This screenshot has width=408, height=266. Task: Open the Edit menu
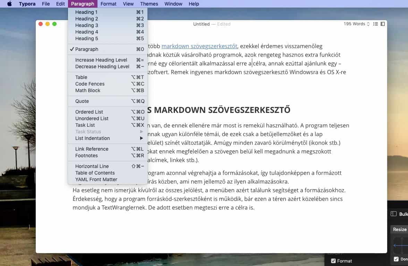click(x=60, y=3)
